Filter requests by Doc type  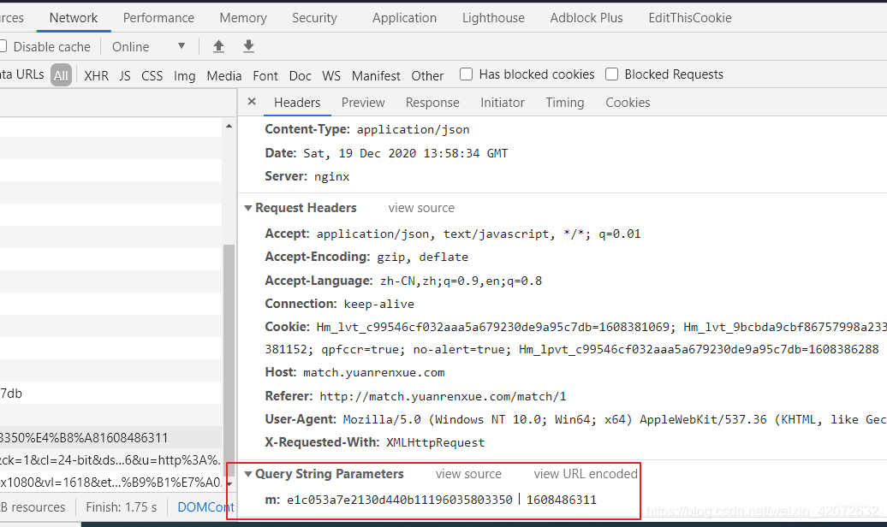tap(300, 75)
